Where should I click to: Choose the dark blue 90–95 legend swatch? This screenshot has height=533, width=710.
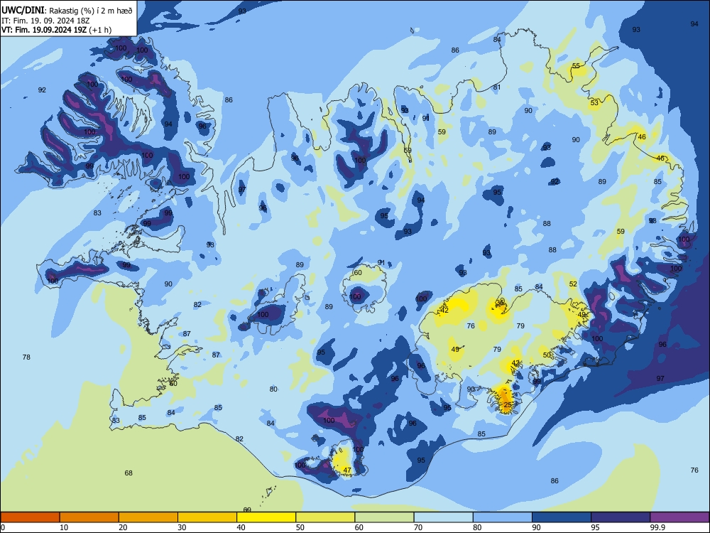pos(562,517)
